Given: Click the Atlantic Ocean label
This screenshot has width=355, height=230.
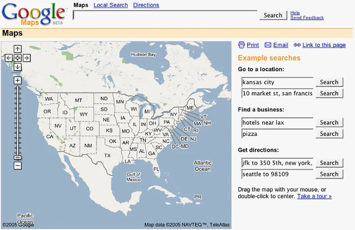Looking at the screenshot, I should tap(203, 166).
